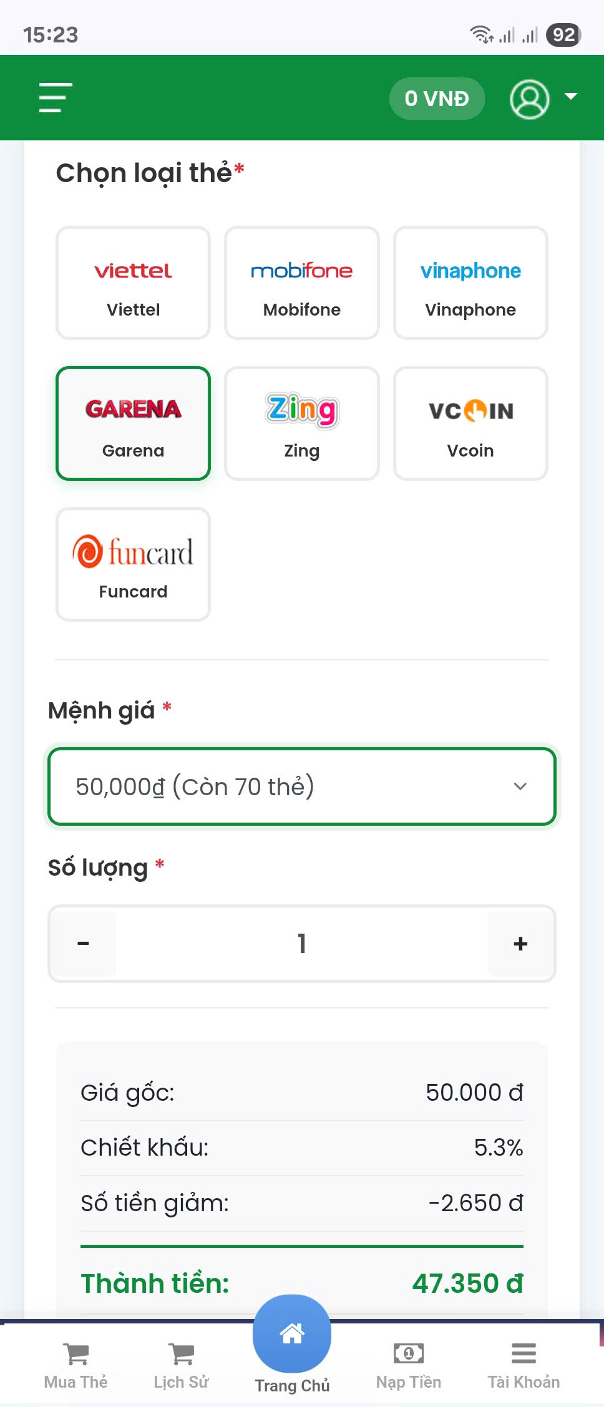Tap the user profile avatar icon
604x1407 pixels.
tap(529, 99)
